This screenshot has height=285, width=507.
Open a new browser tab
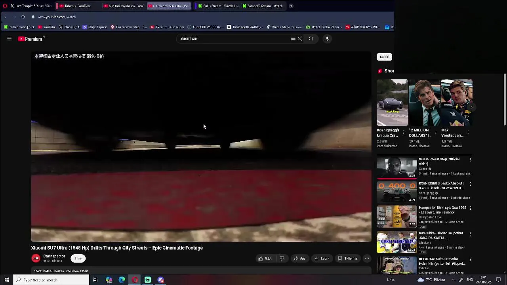tap(291, 6)
